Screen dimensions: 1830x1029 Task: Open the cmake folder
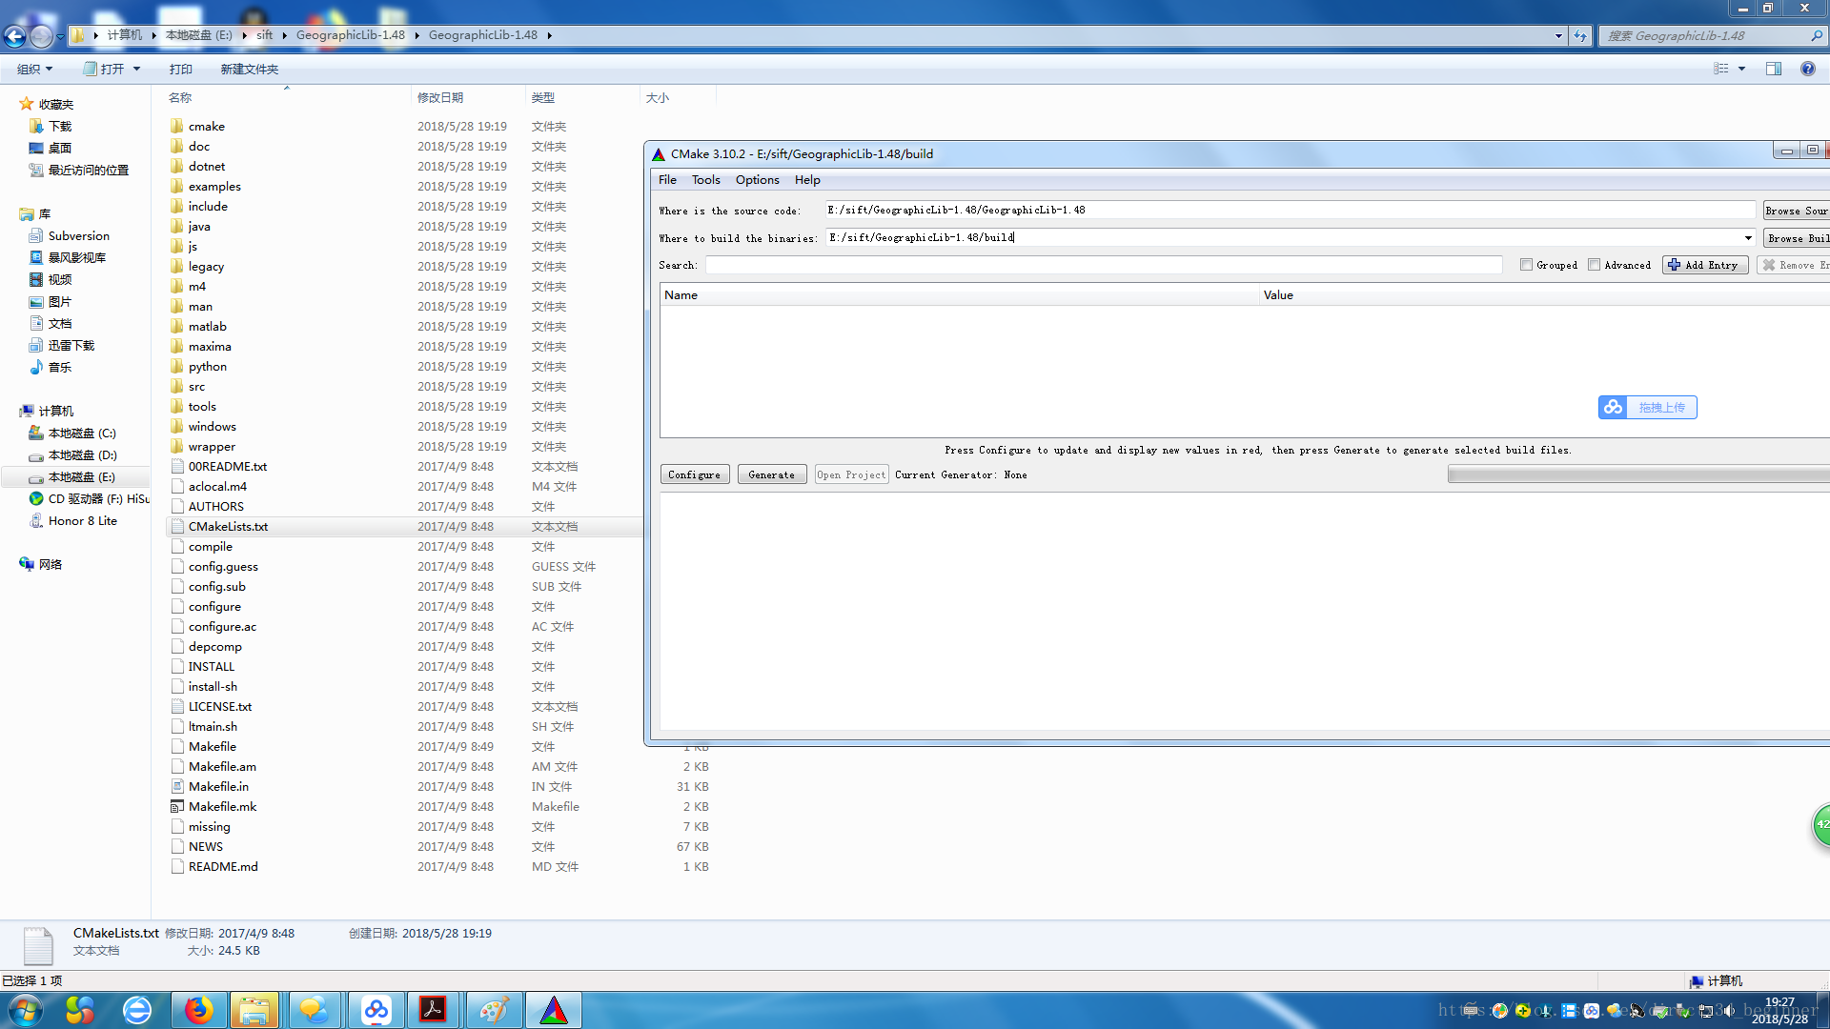click(x=206, y=126)
